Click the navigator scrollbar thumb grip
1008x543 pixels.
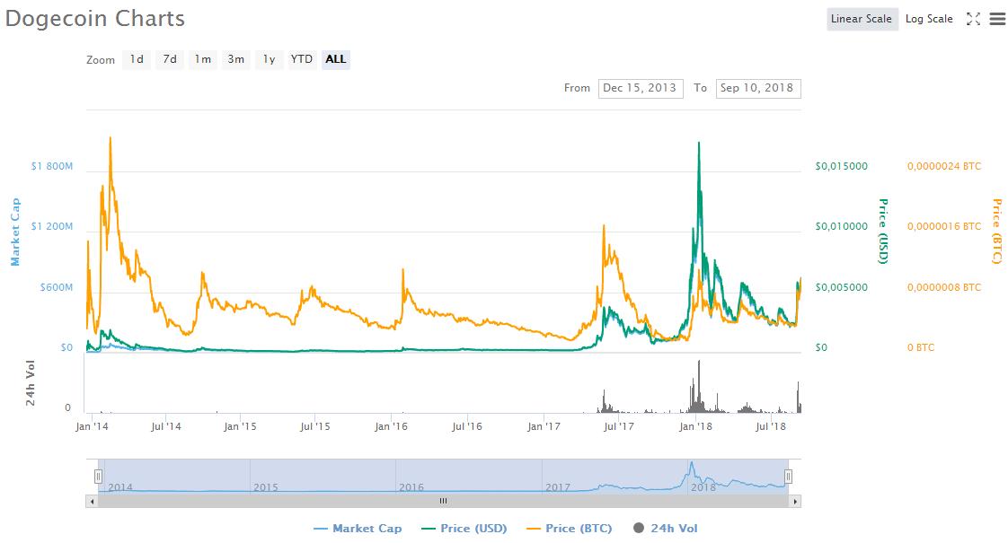click(x=443, y=501)
